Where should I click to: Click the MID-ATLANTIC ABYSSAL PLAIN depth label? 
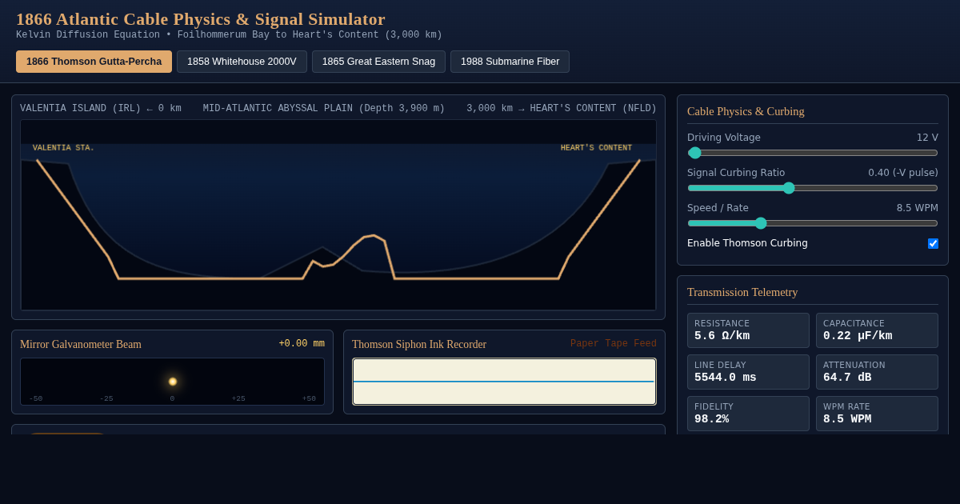324,109
